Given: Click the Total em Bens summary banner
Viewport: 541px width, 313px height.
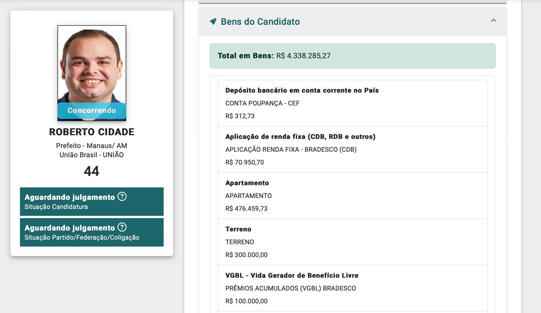Looking at the screenshot, I should [352, 56].
